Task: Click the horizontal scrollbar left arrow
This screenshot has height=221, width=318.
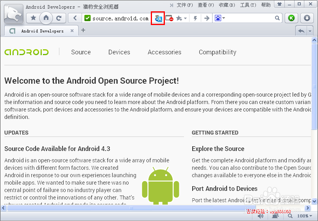Action: [3, 208]
